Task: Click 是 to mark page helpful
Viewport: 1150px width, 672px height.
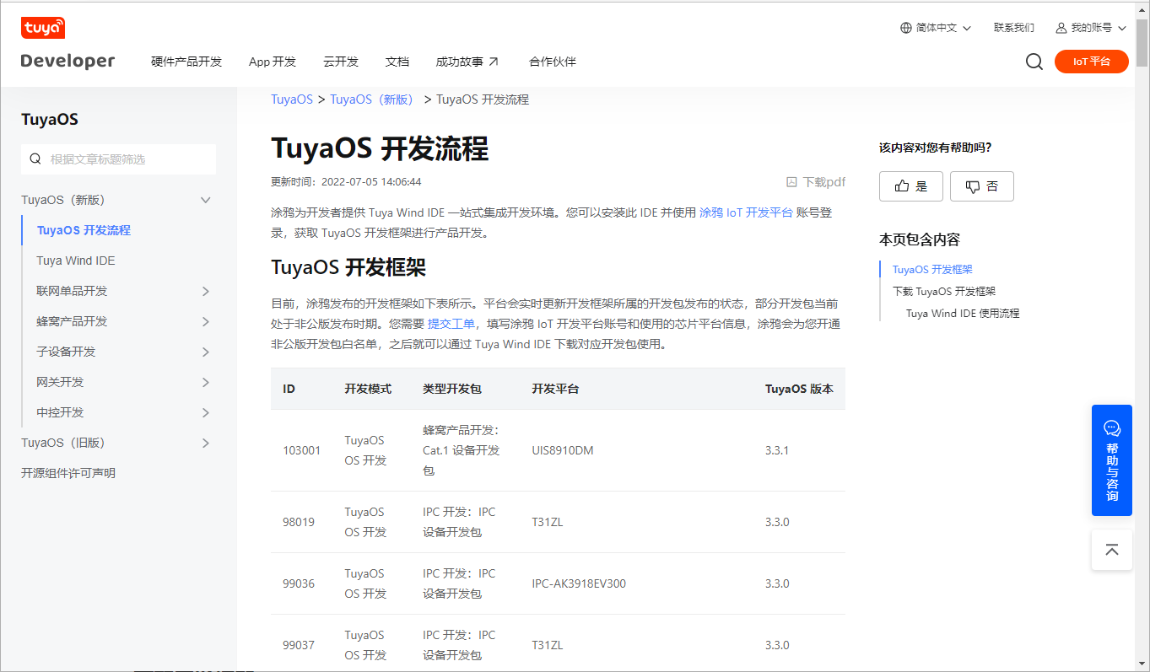Action: (910, 185)
